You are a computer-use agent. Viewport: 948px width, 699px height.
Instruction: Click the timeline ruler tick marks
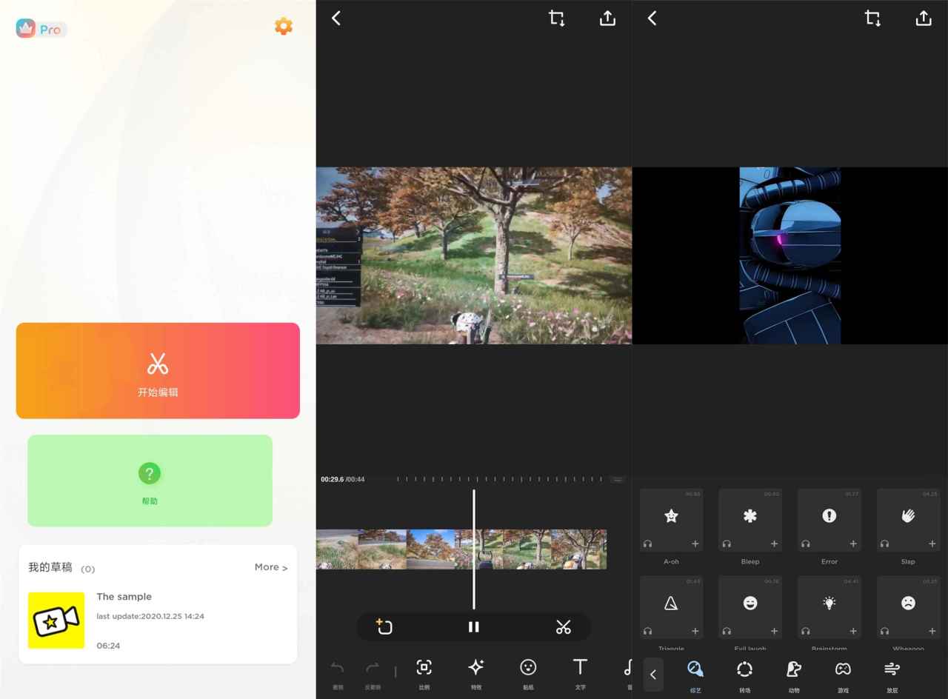pos(500,479)
